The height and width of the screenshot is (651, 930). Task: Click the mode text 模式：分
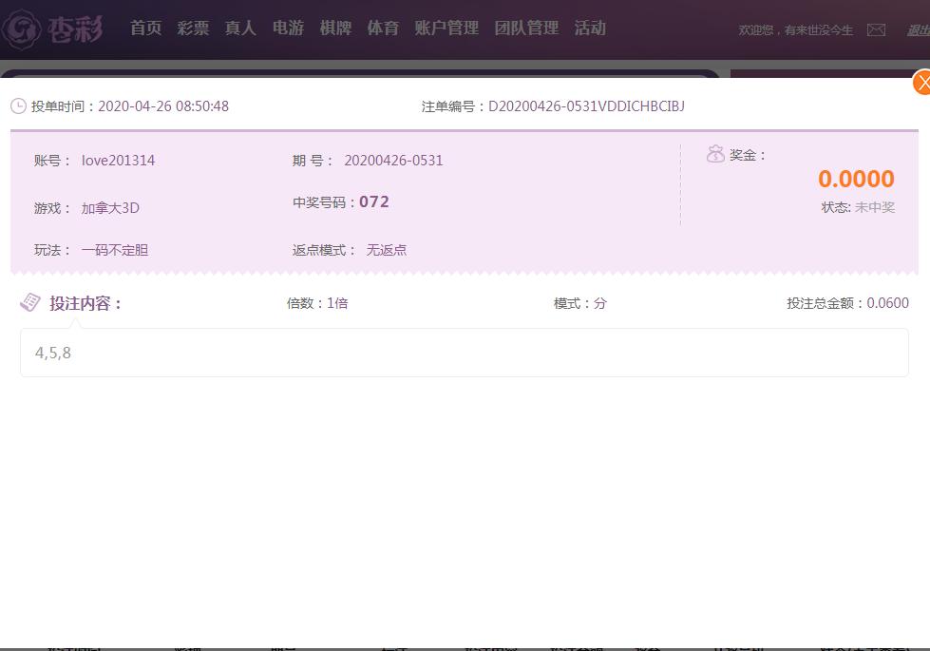click(580, 303)
